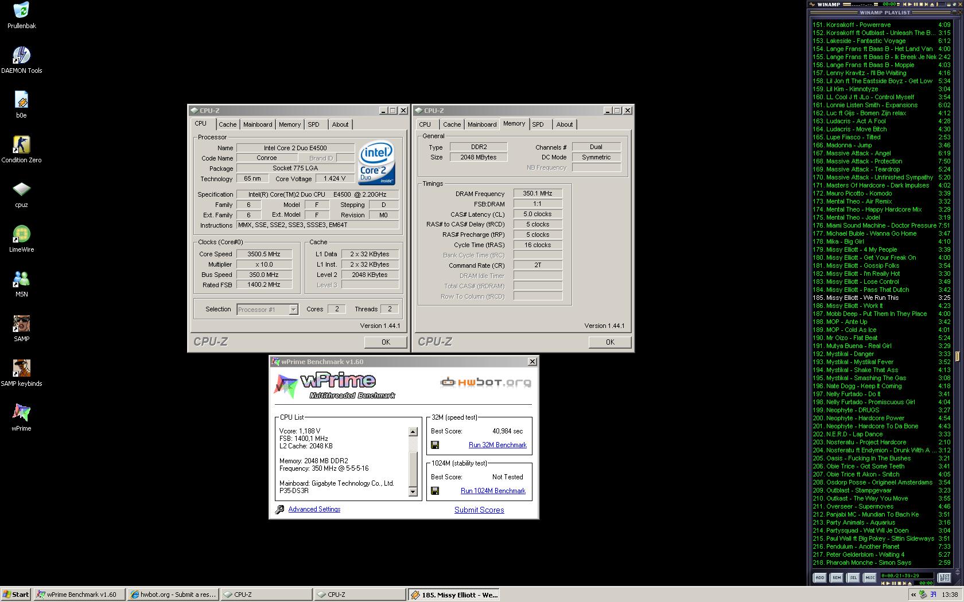
Task: Click the Winamp next track button in titlebar
Action: (x=926, y=4)
